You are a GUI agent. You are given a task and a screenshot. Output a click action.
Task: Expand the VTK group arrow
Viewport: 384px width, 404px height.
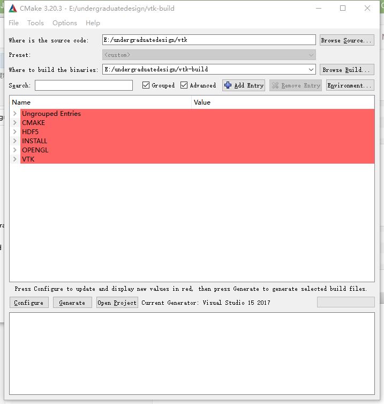(15, 159)
